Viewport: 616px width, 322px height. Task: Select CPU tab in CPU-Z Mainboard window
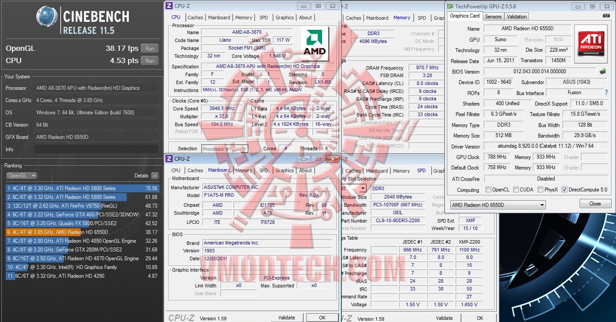click(176, 170)
